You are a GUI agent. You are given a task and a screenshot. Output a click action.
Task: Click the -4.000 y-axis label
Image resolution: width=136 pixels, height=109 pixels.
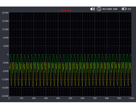tap(5, 63)
